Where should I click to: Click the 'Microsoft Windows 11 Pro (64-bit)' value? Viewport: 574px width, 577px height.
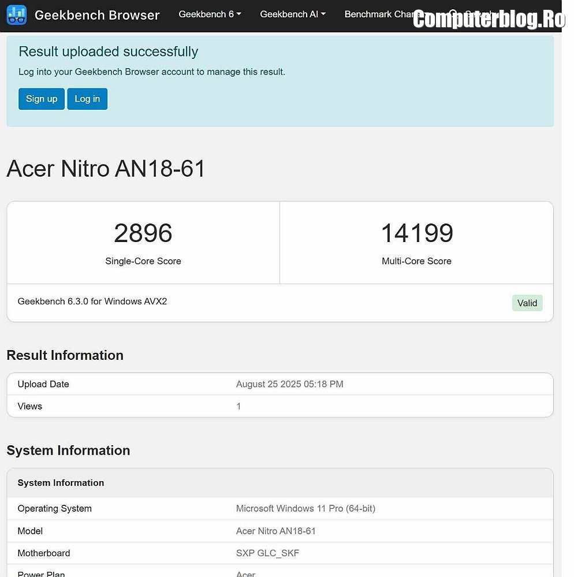tap(305, 508)
